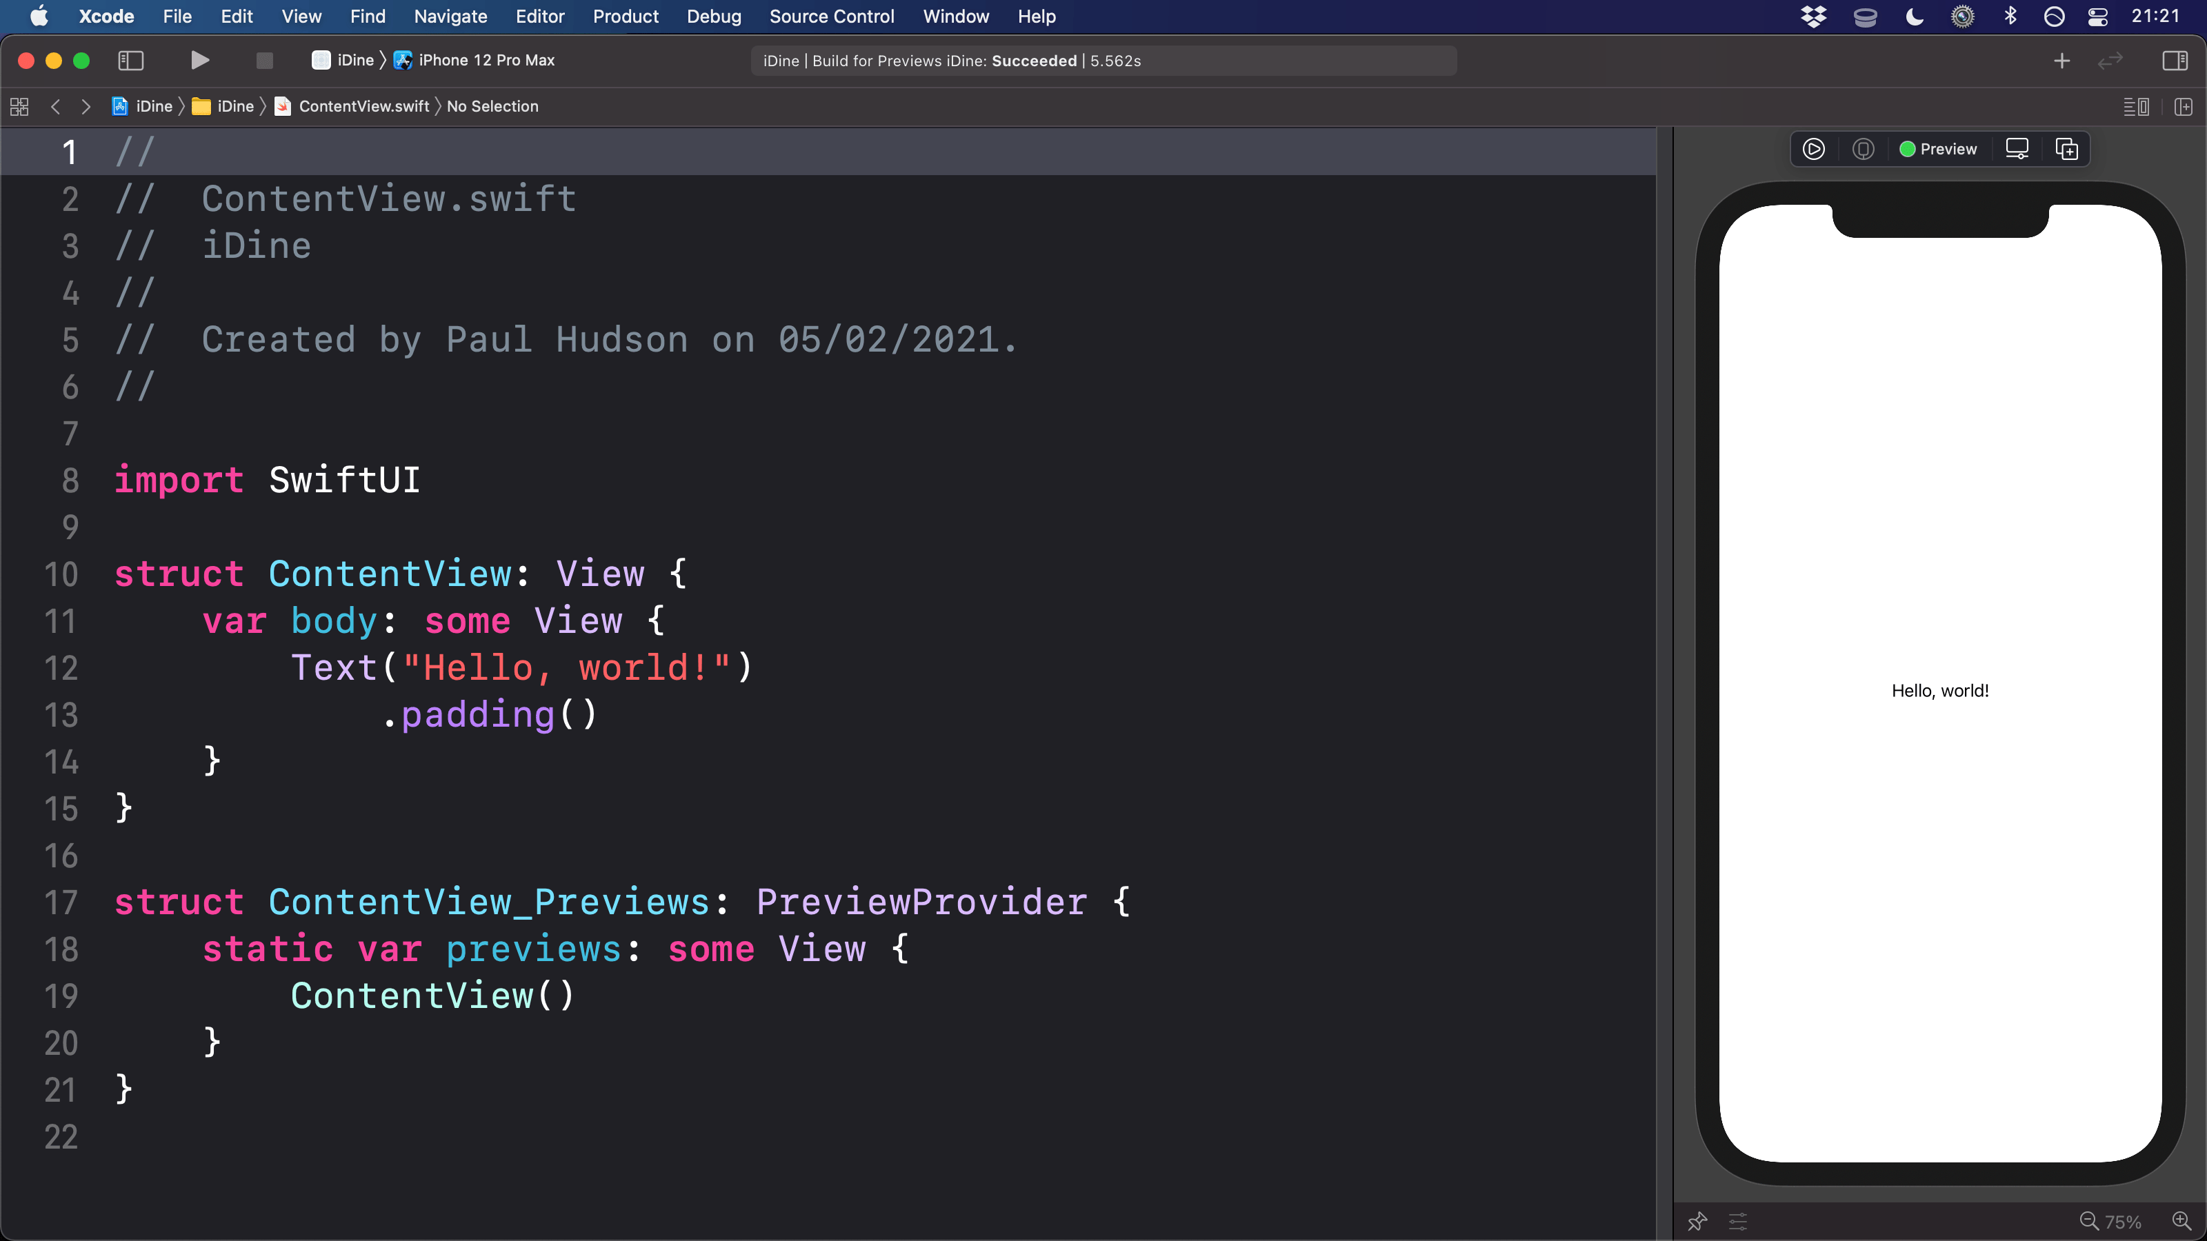Open the Xcode menu
The height and width of the screenshot is (1241, 2207).
[x=106, y=17]
